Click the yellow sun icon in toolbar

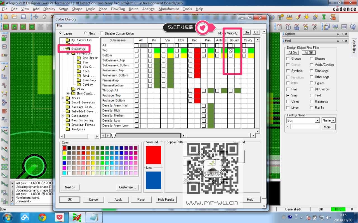[x=307, y=17]
